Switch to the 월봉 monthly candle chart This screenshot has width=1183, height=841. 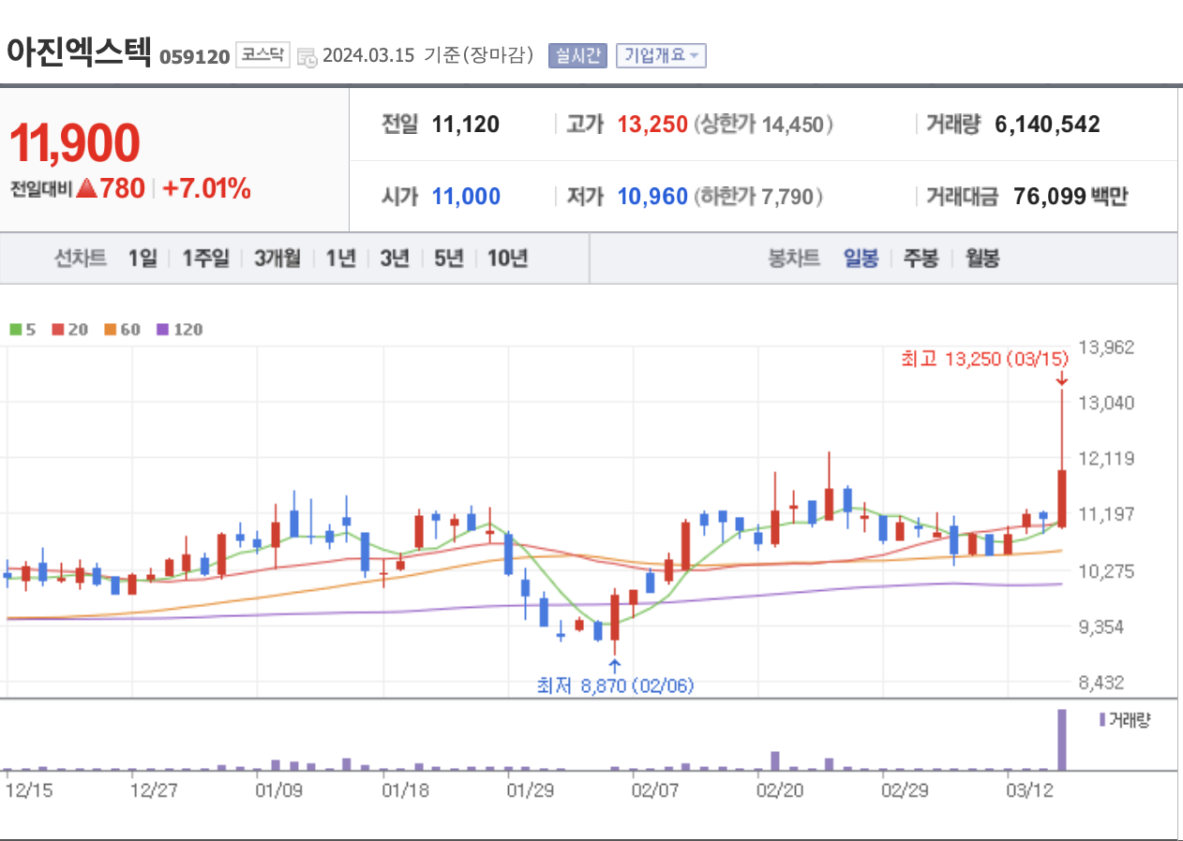pos(982,258)
